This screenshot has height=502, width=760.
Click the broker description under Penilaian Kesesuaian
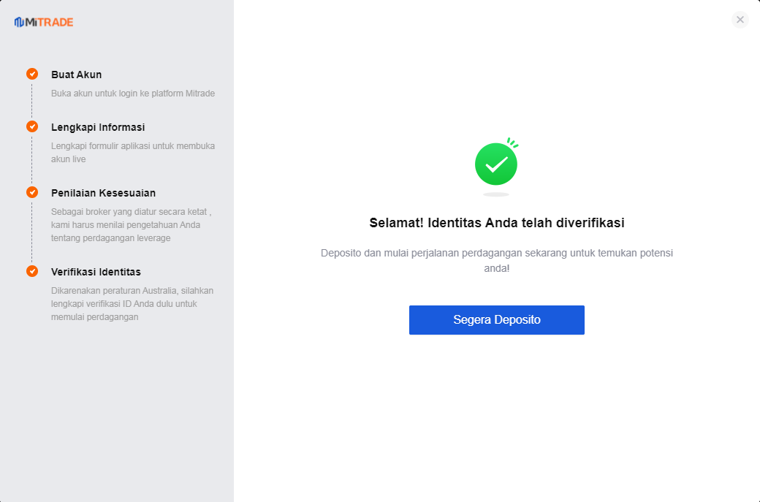point(132,225)
